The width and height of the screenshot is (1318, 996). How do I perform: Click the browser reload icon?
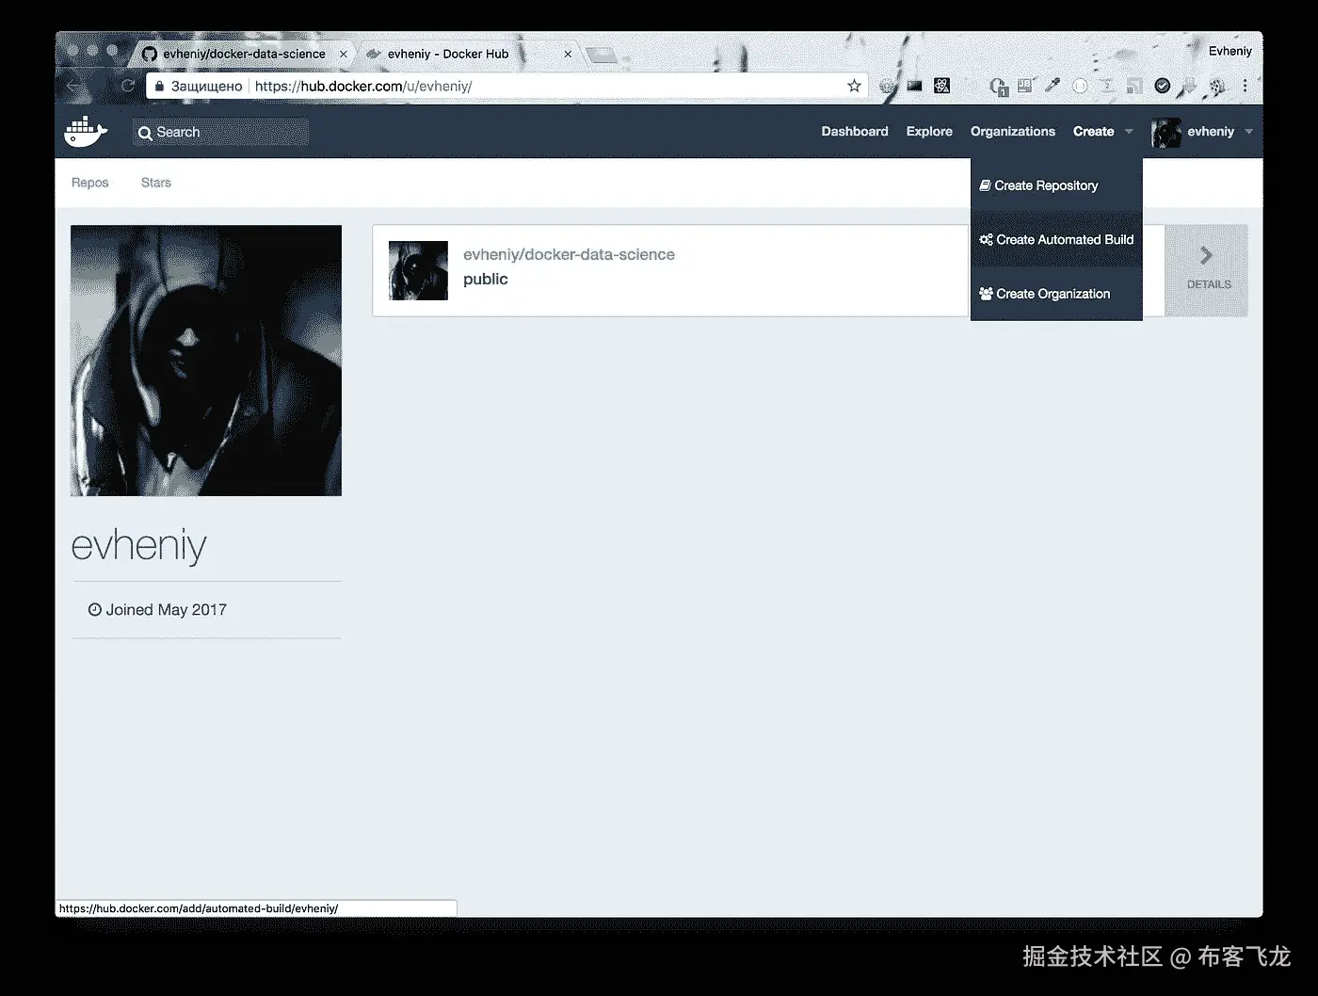pos(128,86)
